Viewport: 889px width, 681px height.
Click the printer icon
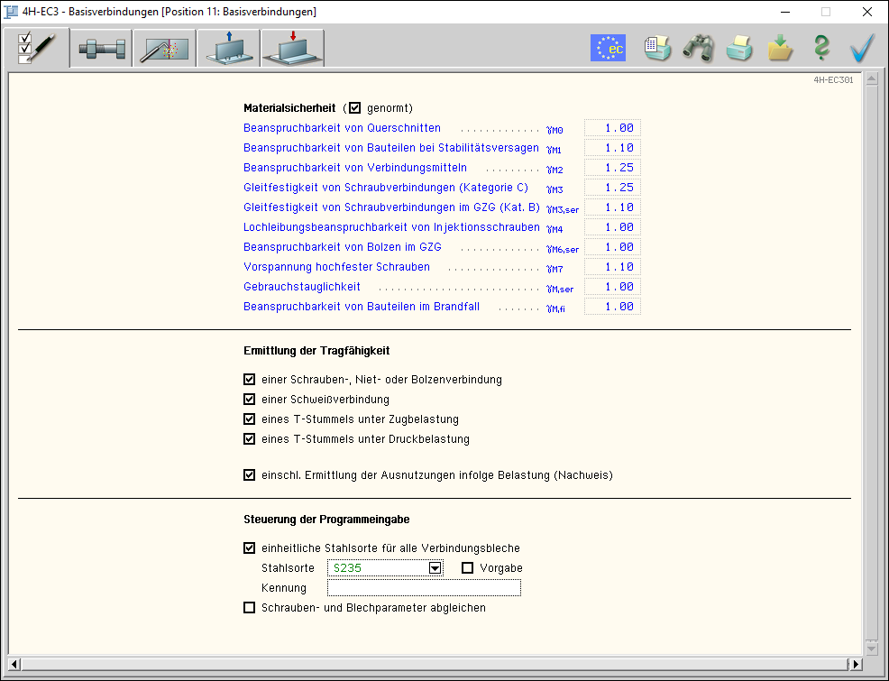click(739, 48)
